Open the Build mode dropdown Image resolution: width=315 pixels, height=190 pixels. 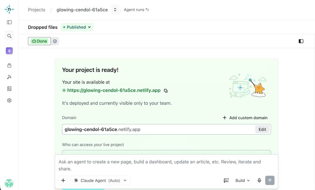(243, 180)
